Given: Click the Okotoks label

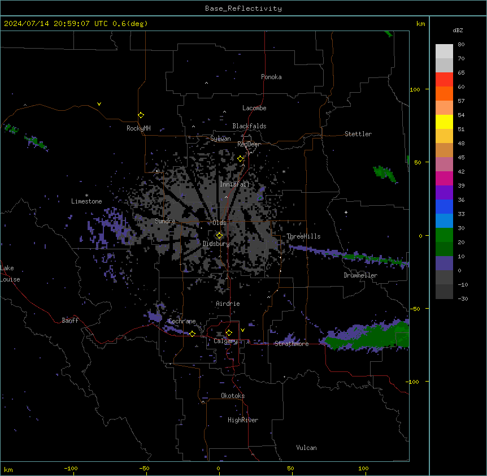Looking at the screenshot, I should (233, 396).
